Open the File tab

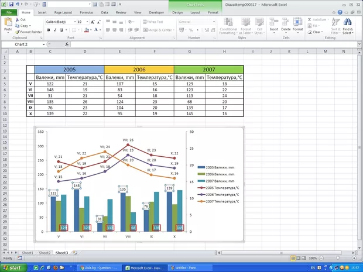(9, 12)
